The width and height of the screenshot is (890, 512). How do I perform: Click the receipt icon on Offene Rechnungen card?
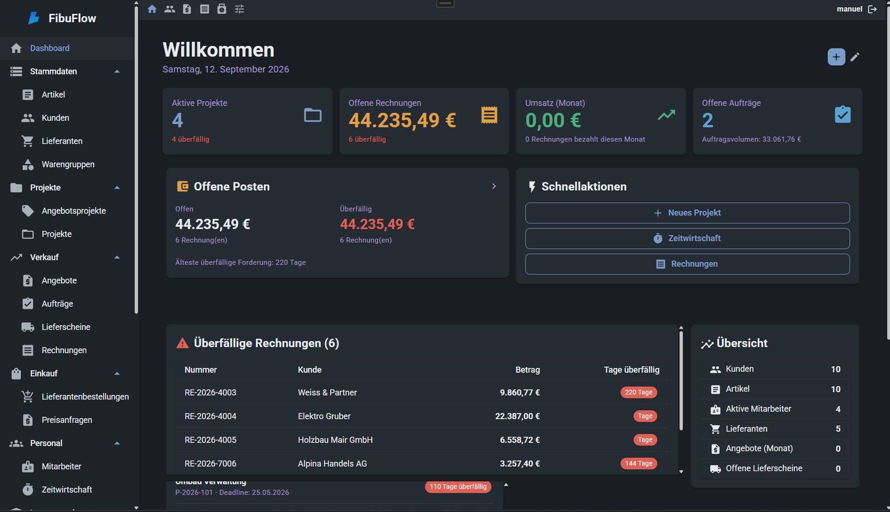pos(489,115)
